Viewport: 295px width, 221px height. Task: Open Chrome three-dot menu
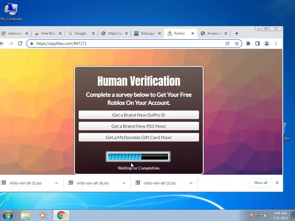click(x=276, y=44)
